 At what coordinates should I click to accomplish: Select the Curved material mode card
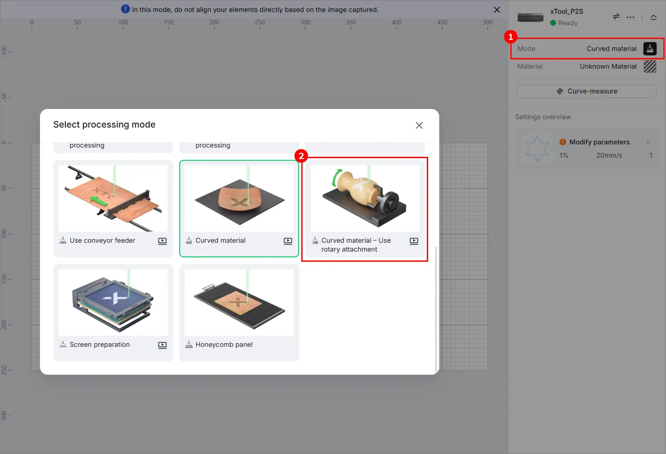239,208
